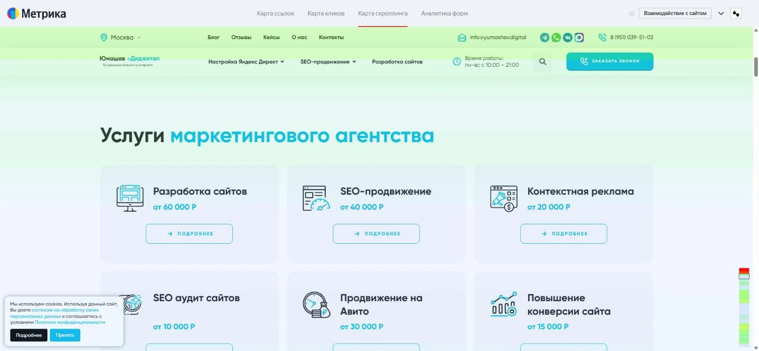Click the clock icon near working hours
This screenshot has width=759, height=351.
456,61
